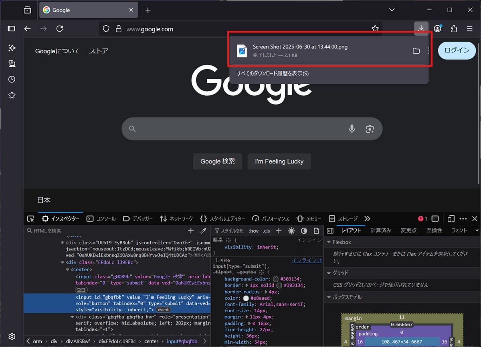Open a new browser tab
This screenshot has height=347, width=481.
click(x=148, y=10)
